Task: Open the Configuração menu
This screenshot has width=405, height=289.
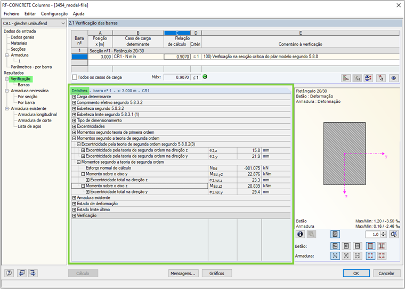Action: [54, 14]
